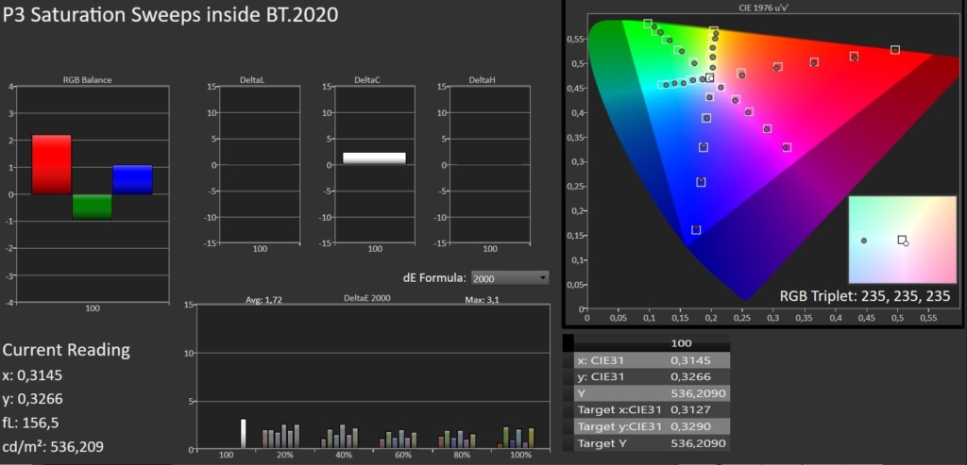
Task: Click the red bar in RGB Balance
Action: 51,165
